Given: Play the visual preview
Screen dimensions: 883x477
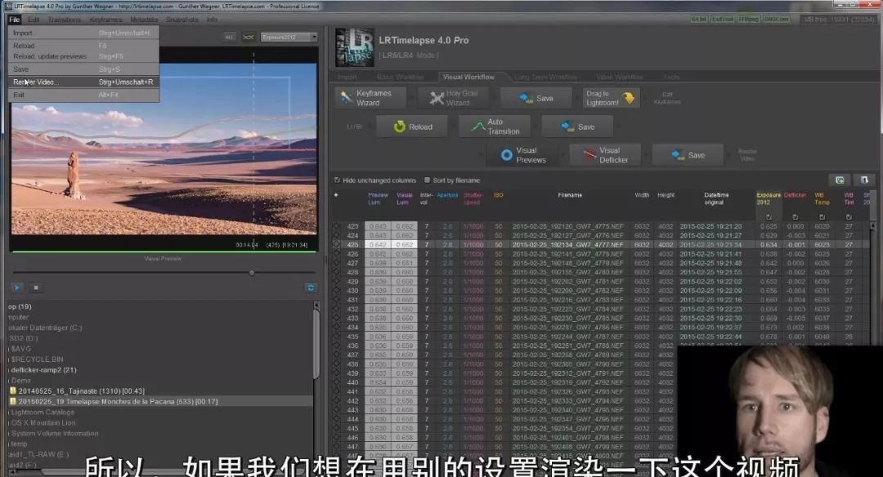Looking at the screenshot, I should (17, 288).
